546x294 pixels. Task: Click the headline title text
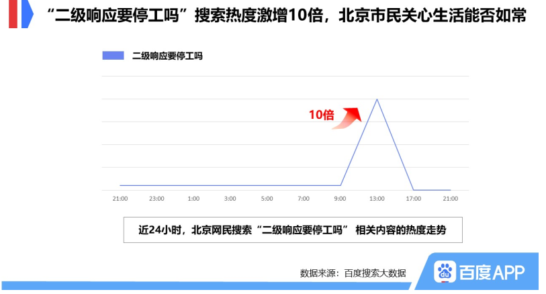coord(286,15)
